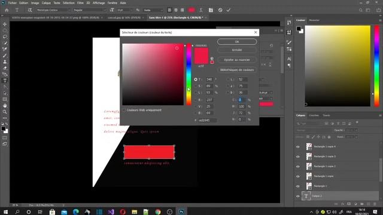The width and height of the screenshot is (383, 215).
Task: Open the Fichier menu
Action: (12, 3)
